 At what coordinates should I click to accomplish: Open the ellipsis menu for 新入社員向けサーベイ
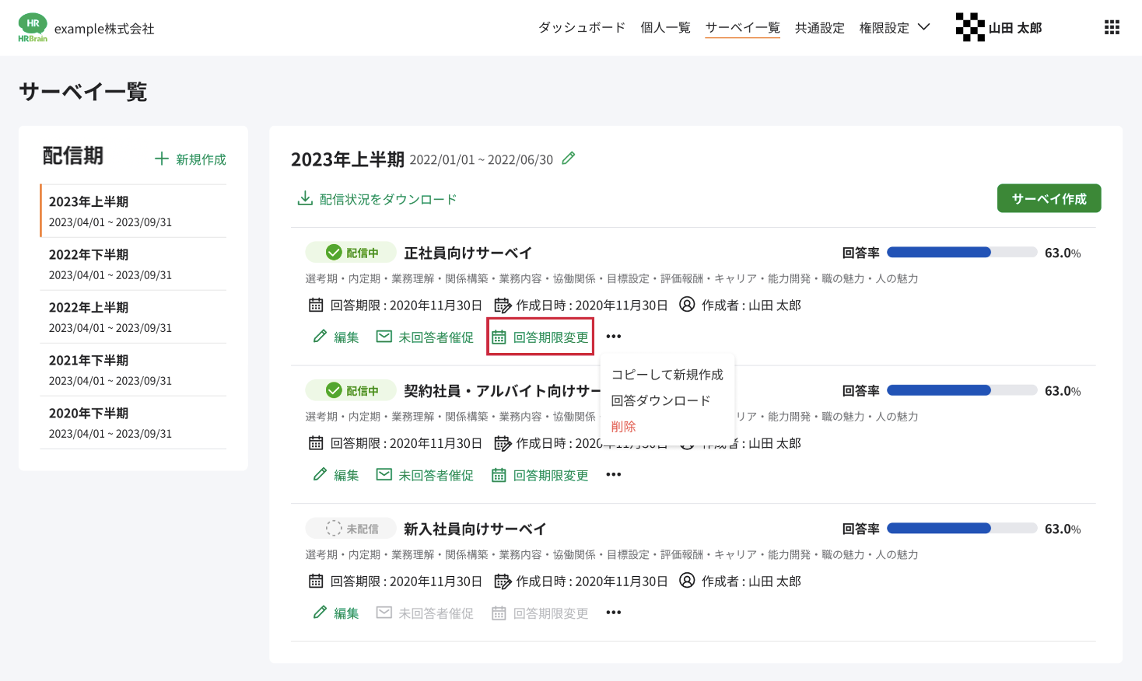pos(613,612)
